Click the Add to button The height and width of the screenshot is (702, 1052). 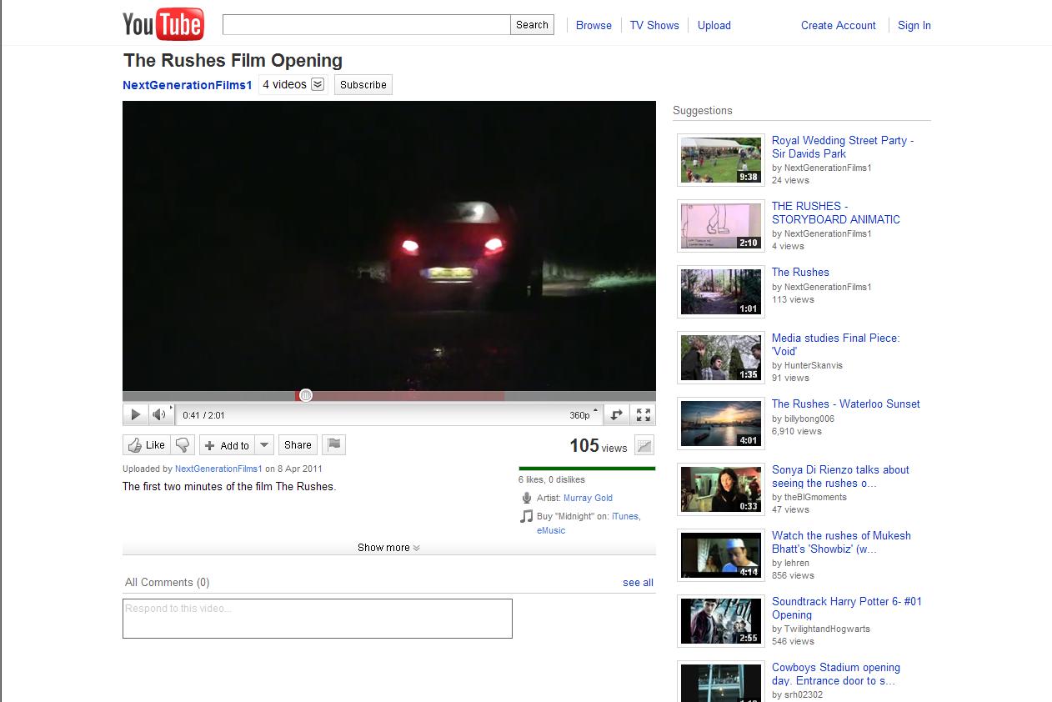click(227, 445)
